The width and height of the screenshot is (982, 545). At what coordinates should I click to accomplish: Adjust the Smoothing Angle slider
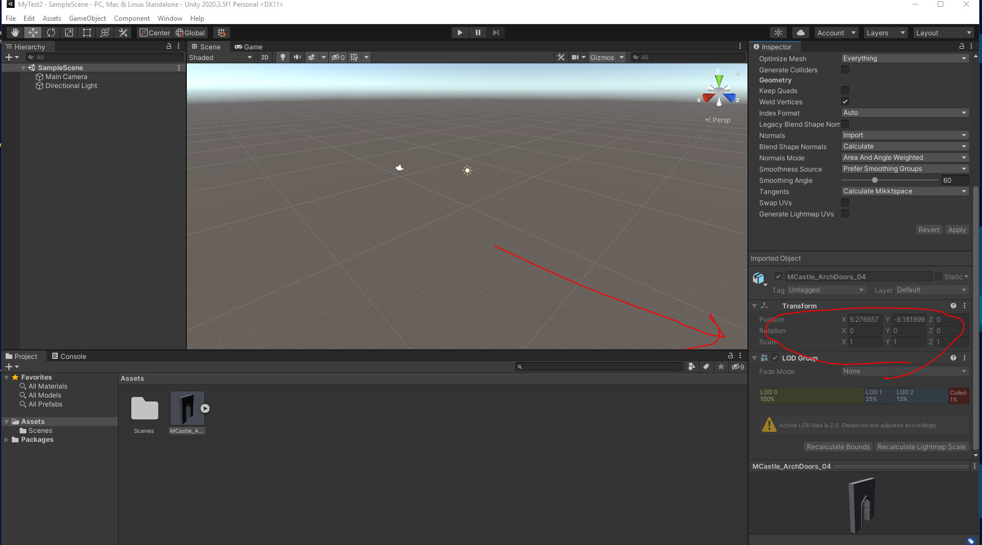[x=890, y=180]
